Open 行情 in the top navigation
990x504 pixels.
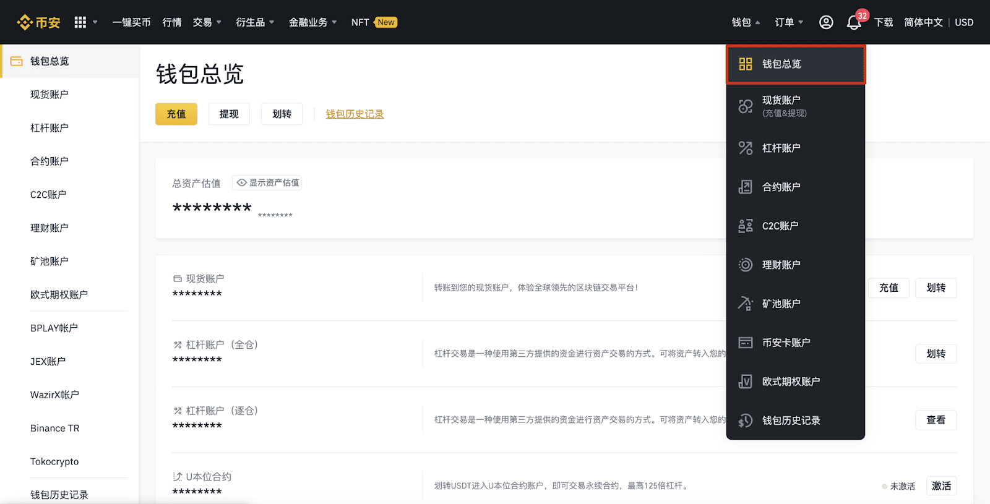172,22
